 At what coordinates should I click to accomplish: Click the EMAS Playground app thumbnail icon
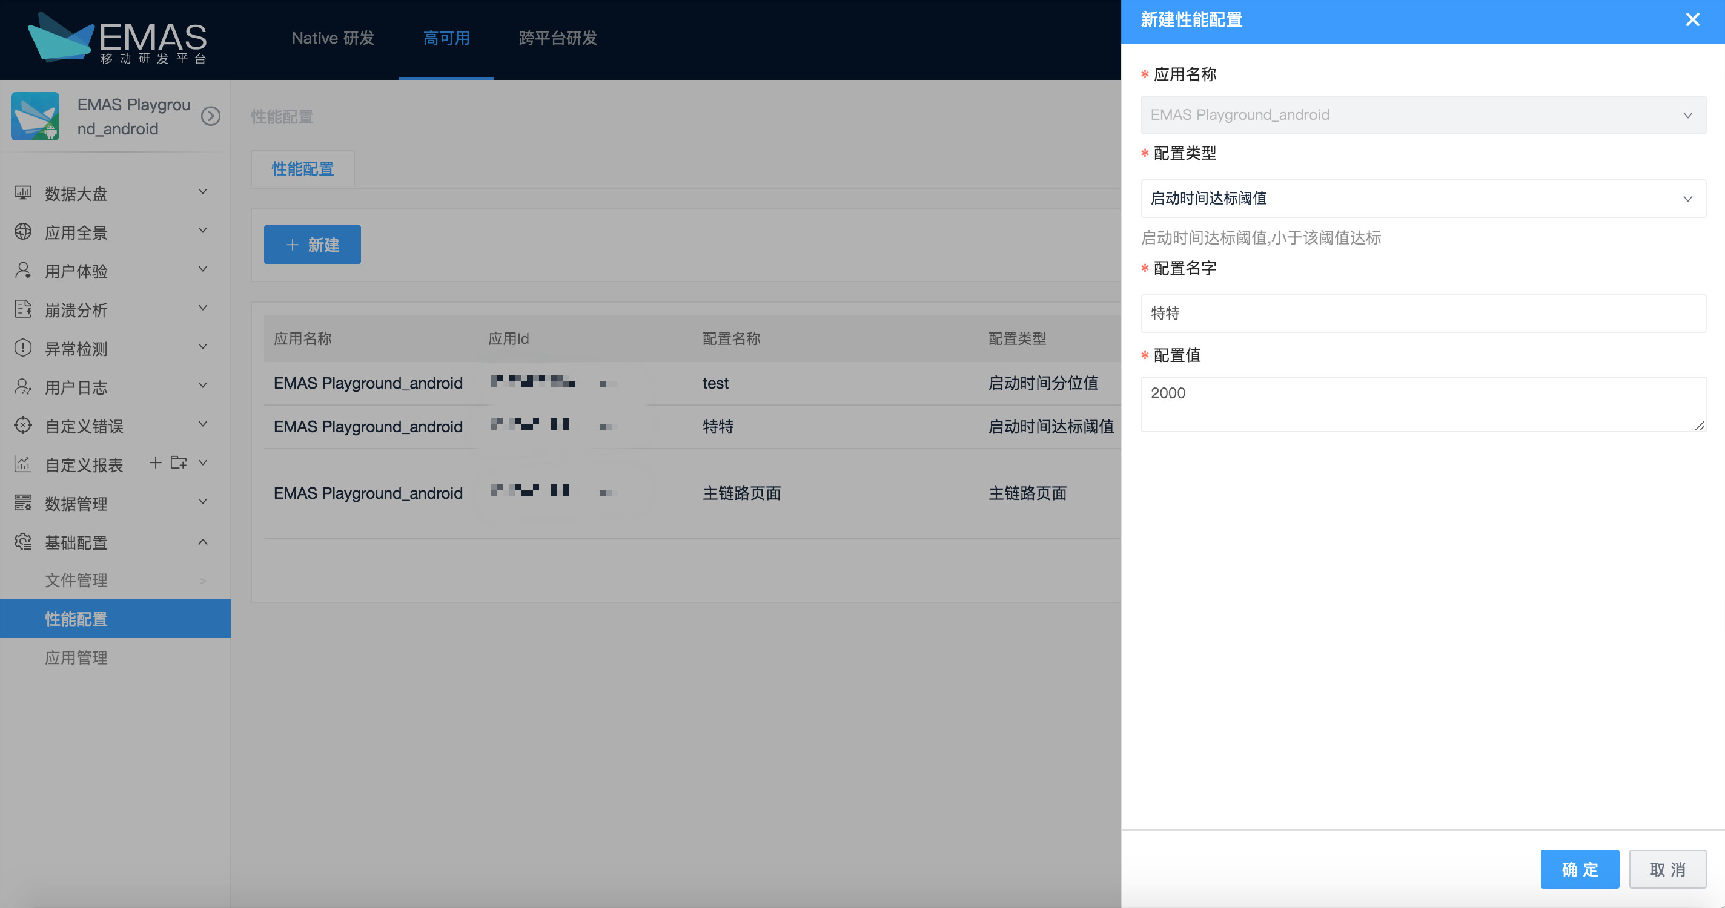(35, 116)
